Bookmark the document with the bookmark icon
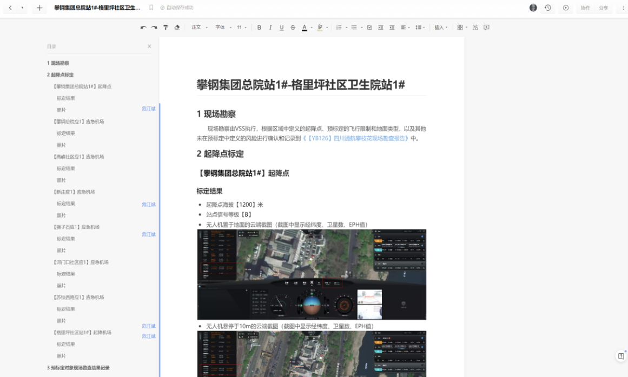 click(x=151, y=8)
